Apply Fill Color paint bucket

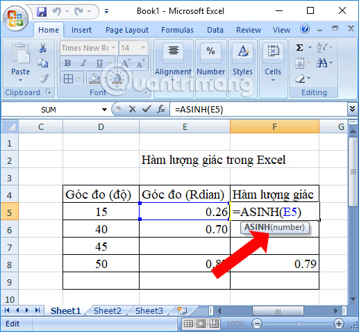[94, 78]
